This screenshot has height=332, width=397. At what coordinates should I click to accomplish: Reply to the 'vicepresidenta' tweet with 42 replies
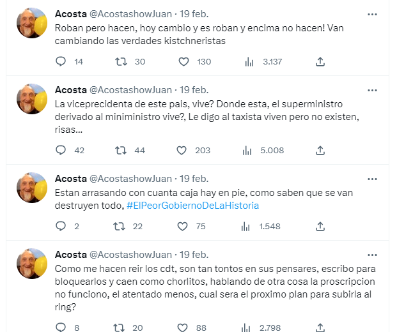(x=61, y=151)
